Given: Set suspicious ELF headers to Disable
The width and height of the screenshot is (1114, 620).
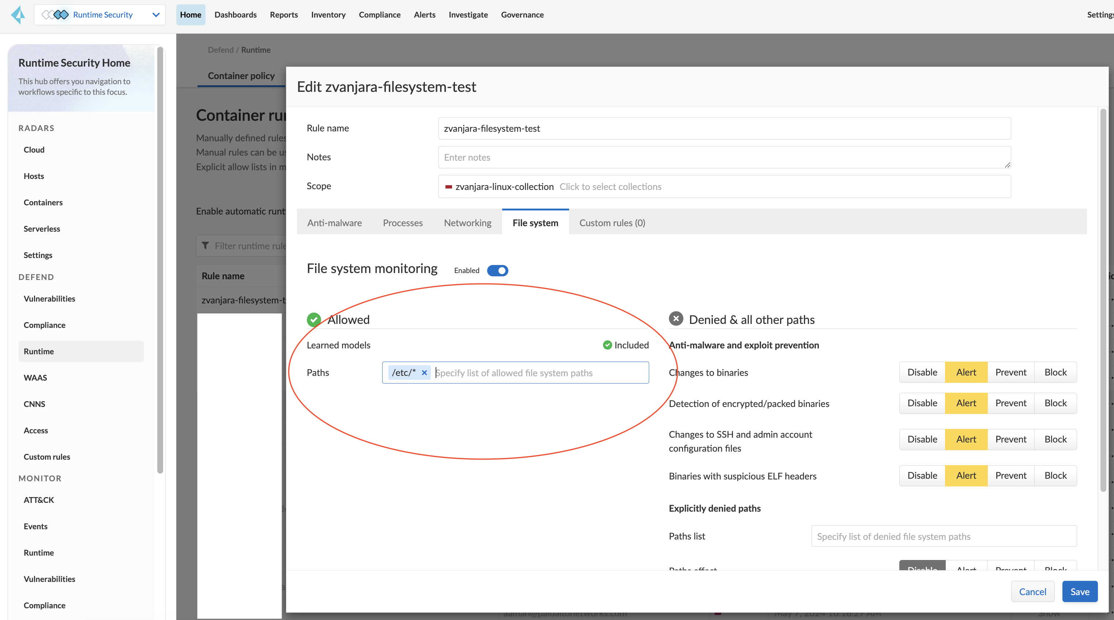Looking at the screenshot, I should click(922, 475).
